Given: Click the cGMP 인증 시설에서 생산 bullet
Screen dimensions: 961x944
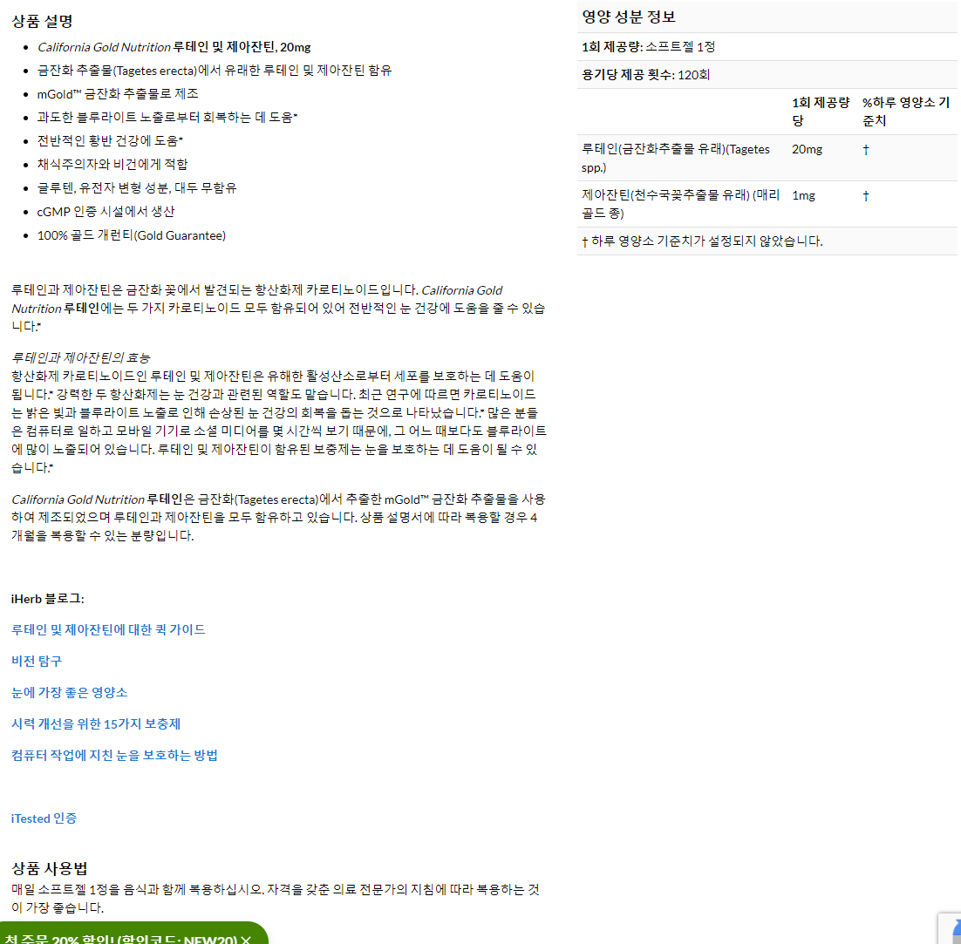Looking at the screenshot, I should (106, 211).
